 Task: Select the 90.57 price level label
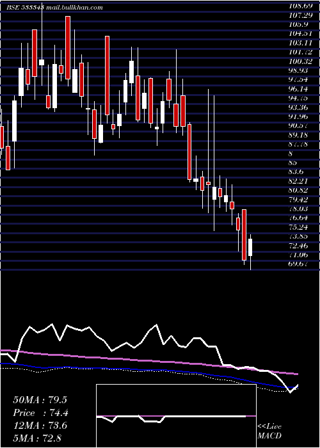[298, 125]
